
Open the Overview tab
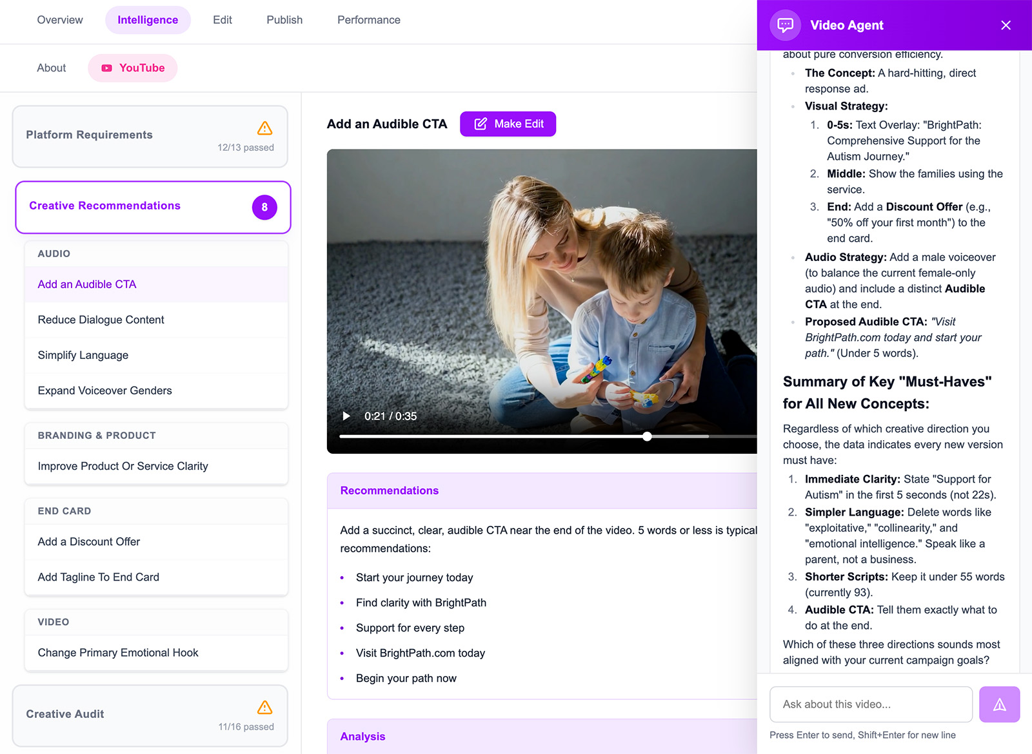click(59, 20)
